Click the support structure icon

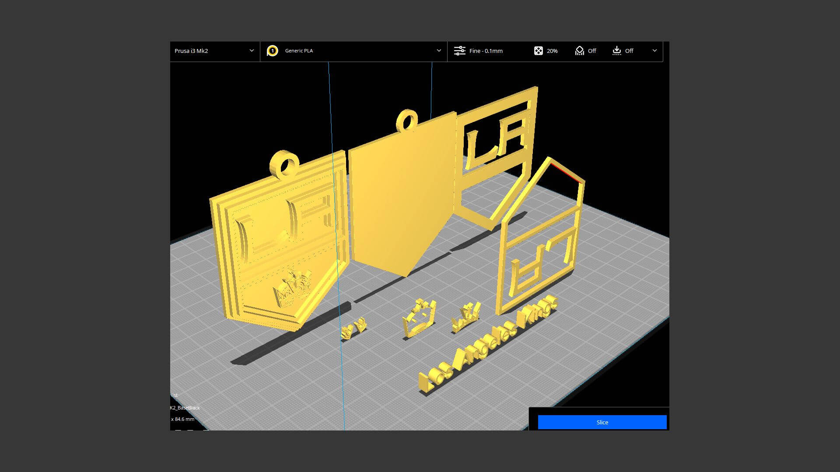tap(580, 51)
